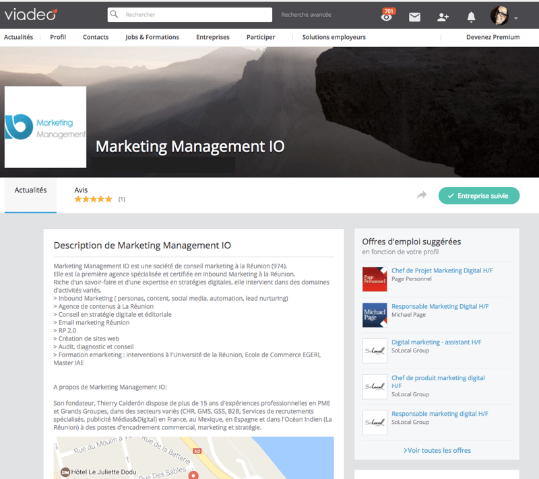Open the Actualités menu in navigation bar
Viewport: 539px width, 479px height.
[18, 37]
